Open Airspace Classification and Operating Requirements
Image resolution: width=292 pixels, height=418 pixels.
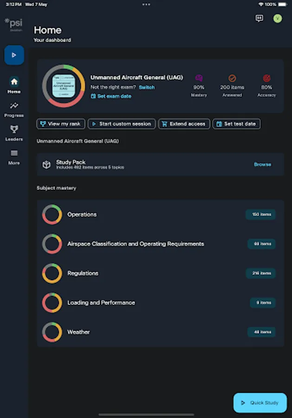click(x=160, y=244)
